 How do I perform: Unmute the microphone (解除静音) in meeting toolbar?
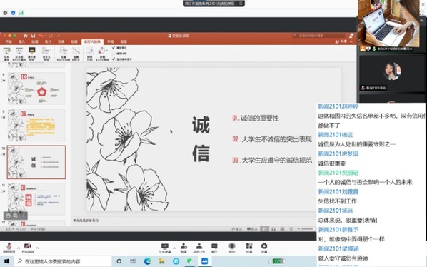point(9,248)
